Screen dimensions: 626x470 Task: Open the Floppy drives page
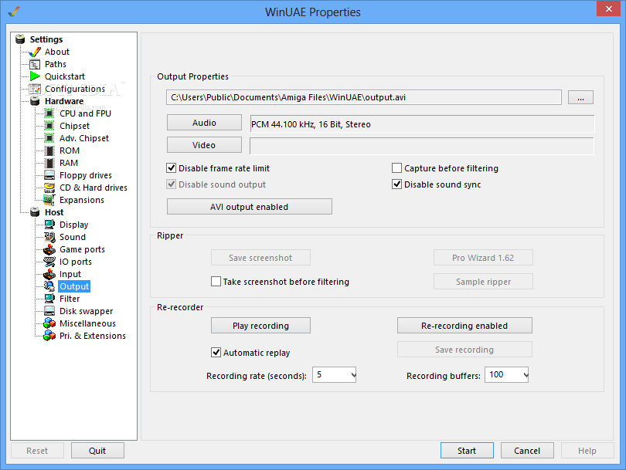[86, 175]
